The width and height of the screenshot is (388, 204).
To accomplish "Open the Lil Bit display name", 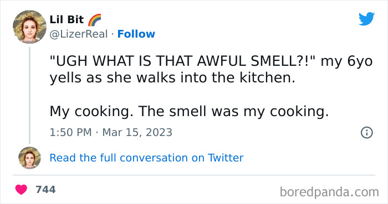I will point(67,20).
